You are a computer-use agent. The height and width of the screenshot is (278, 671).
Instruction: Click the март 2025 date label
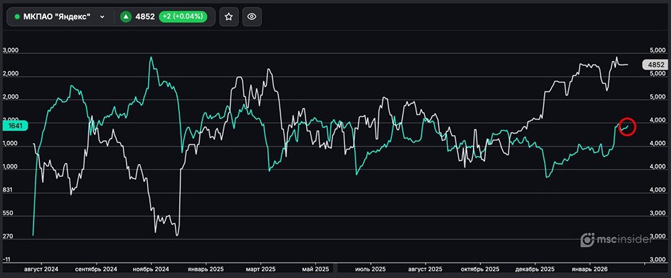pyautogui.click(x=260, y=269)
